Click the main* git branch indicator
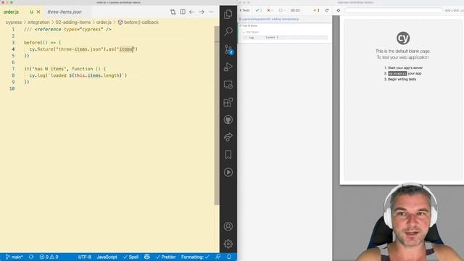Viewport: 464px width, 261px height. 14,257
